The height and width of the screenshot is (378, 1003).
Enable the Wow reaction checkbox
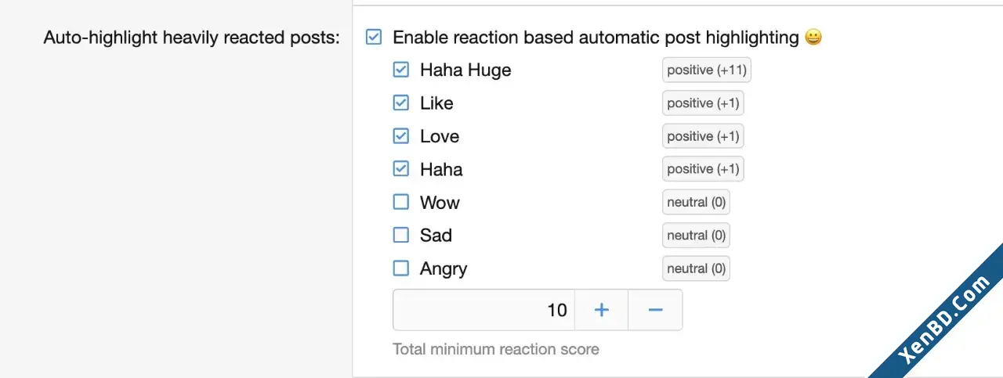[400, 202]
